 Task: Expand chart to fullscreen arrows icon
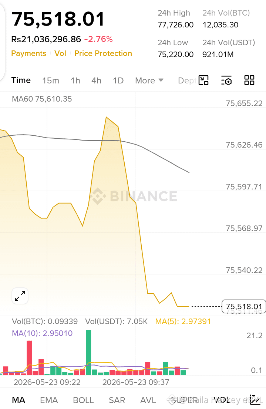click(x=20, y=296)
